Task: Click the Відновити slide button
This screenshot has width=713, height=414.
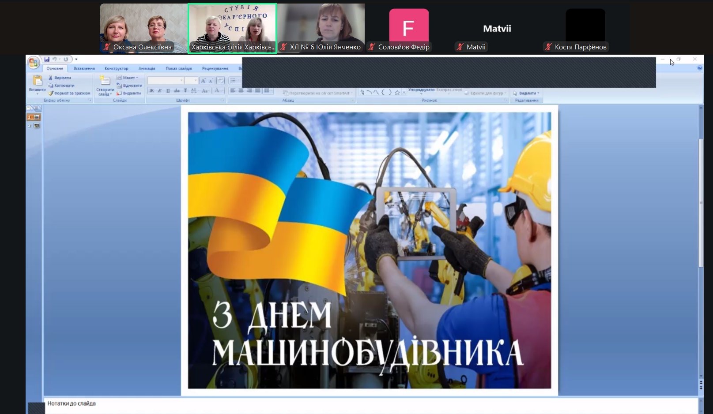Action: click(129, 86)
